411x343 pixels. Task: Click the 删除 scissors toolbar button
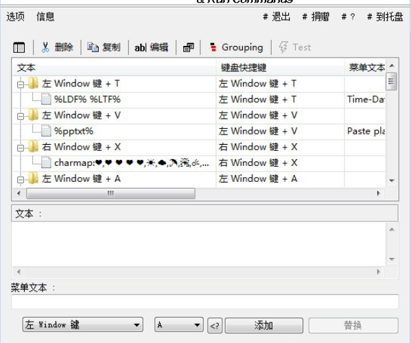coord(57,47)
